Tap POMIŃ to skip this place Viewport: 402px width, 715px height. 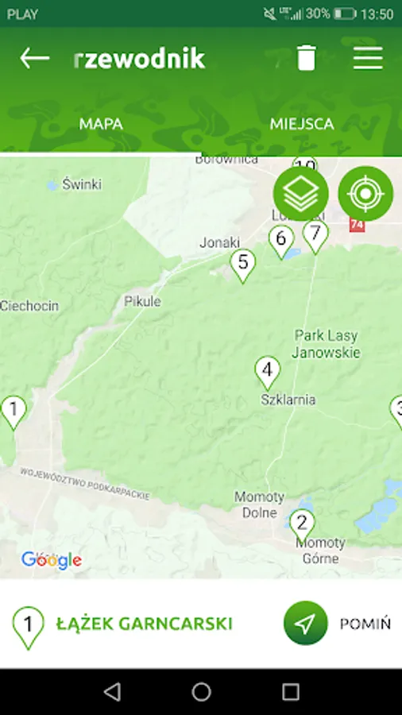coord(365,624)
